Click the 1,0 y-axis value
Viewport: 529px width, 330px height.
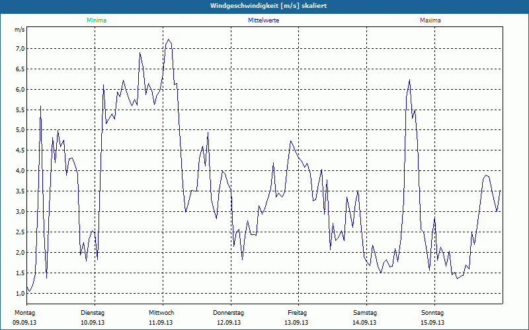click(x=20, y=294)
